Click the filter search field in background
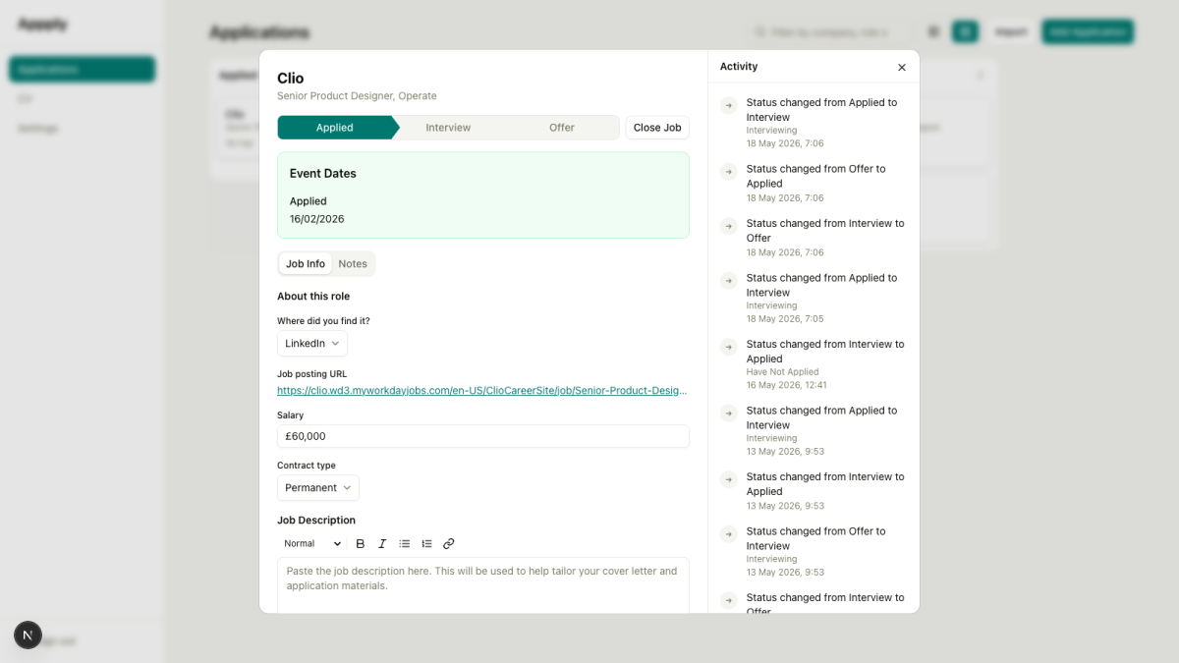Screen dimensions: 1179x663 [828, 32]
